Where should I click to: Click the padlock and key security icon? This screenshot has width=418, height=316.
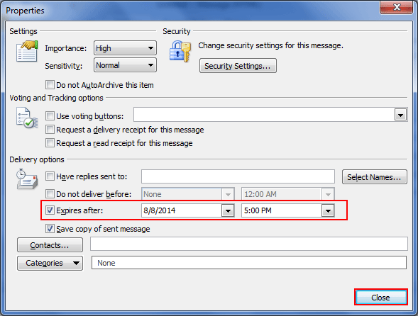[x=180, y=51]
